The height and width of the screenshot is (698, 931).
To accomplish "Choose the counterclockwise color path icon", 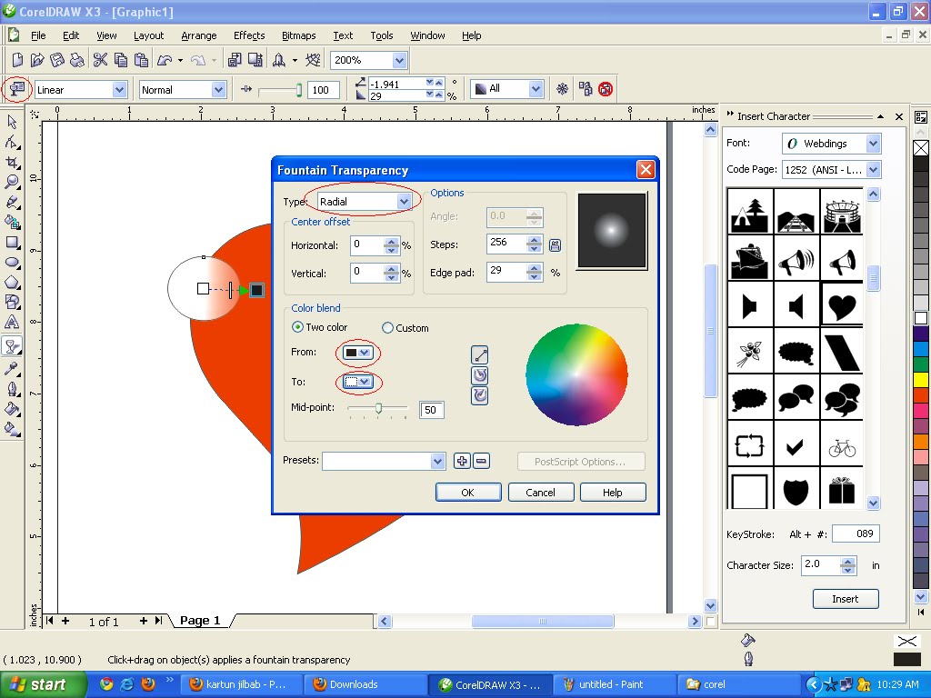I will pyautogui.click(x=480, y=375).
